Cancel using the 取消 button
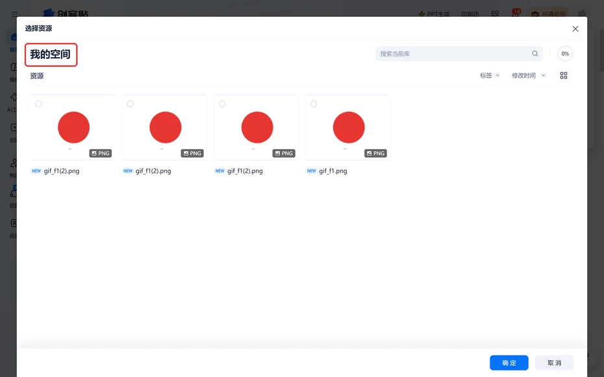This screenshot has height=377, width=604. point(554,363)
